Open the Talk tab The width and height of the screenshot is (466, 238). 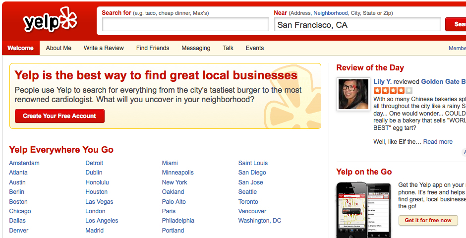tap(228, 48)
